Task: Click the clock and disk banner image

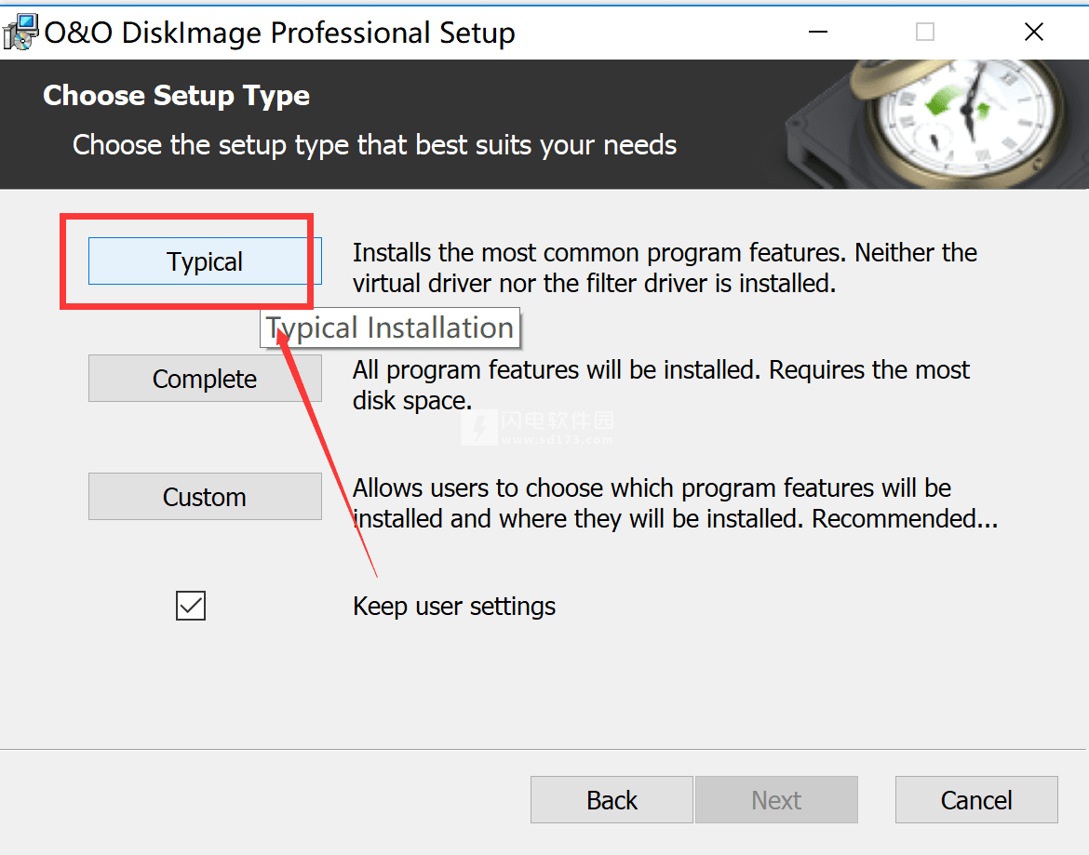Action: (x=937, y=125)
